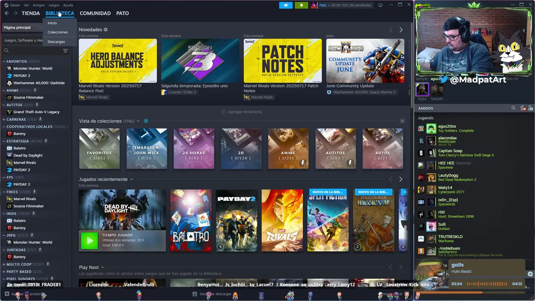
Task: Expand the PARTY BASED category
Action: point(4,272)
